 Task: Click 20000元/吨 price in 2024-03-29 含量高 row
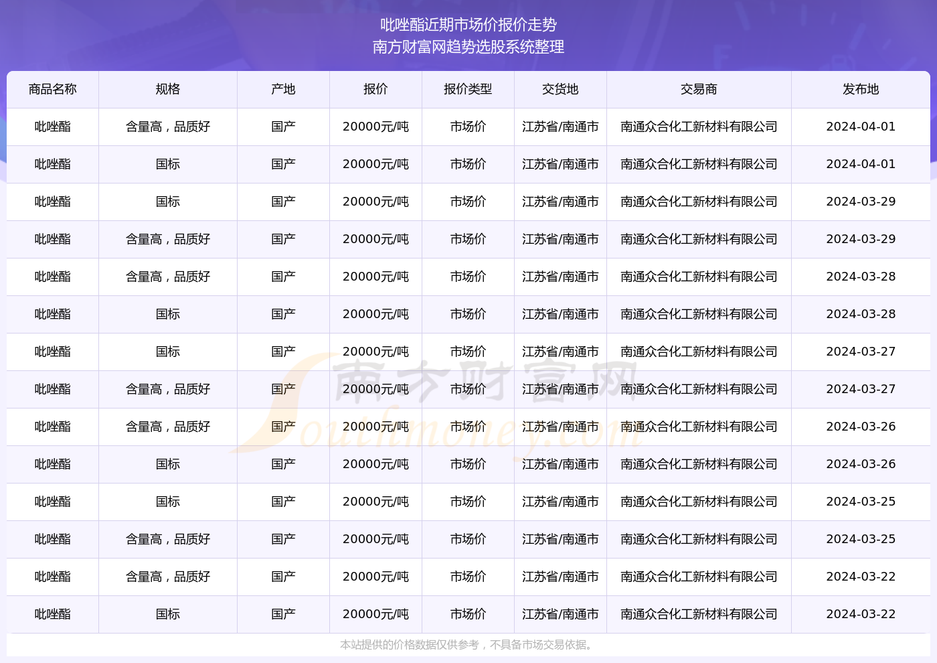(x=375, y=239)
